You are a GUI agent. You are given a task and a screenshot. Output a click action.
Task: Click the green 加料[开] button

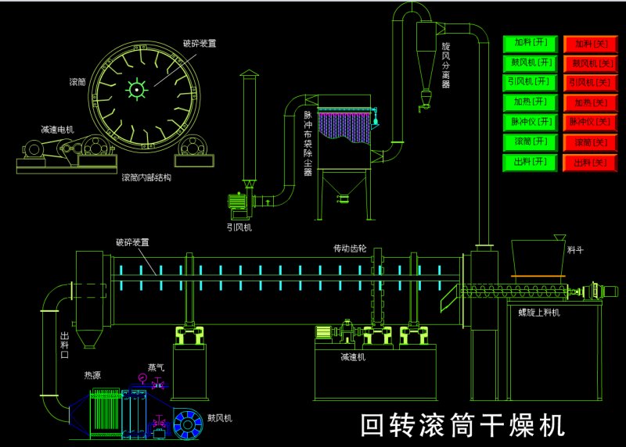(x=531, y=44)
